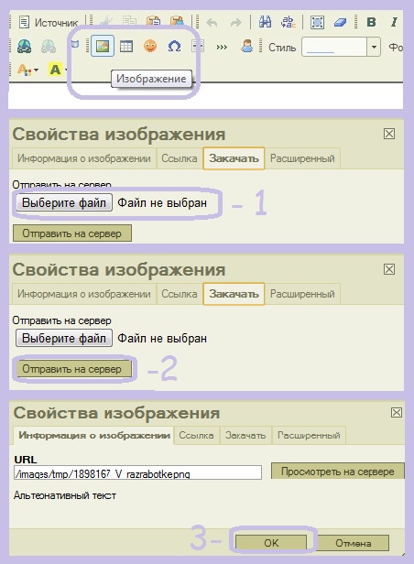Image resolution: width=414 pixels, height=564 pixels.
Task: Expand the Стиль dropdown arrow
Action: point(374,47)
